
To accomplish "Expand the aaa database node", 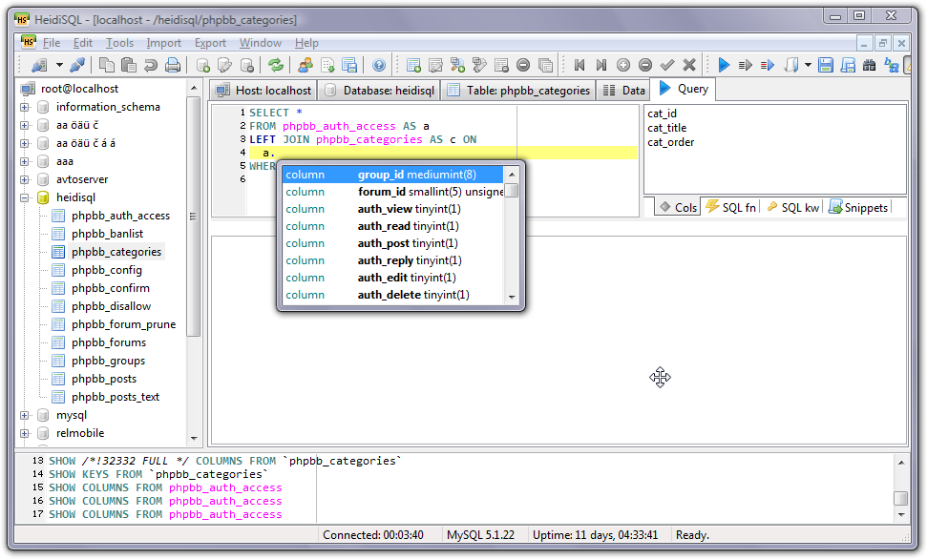I will (x=24, y=161).
